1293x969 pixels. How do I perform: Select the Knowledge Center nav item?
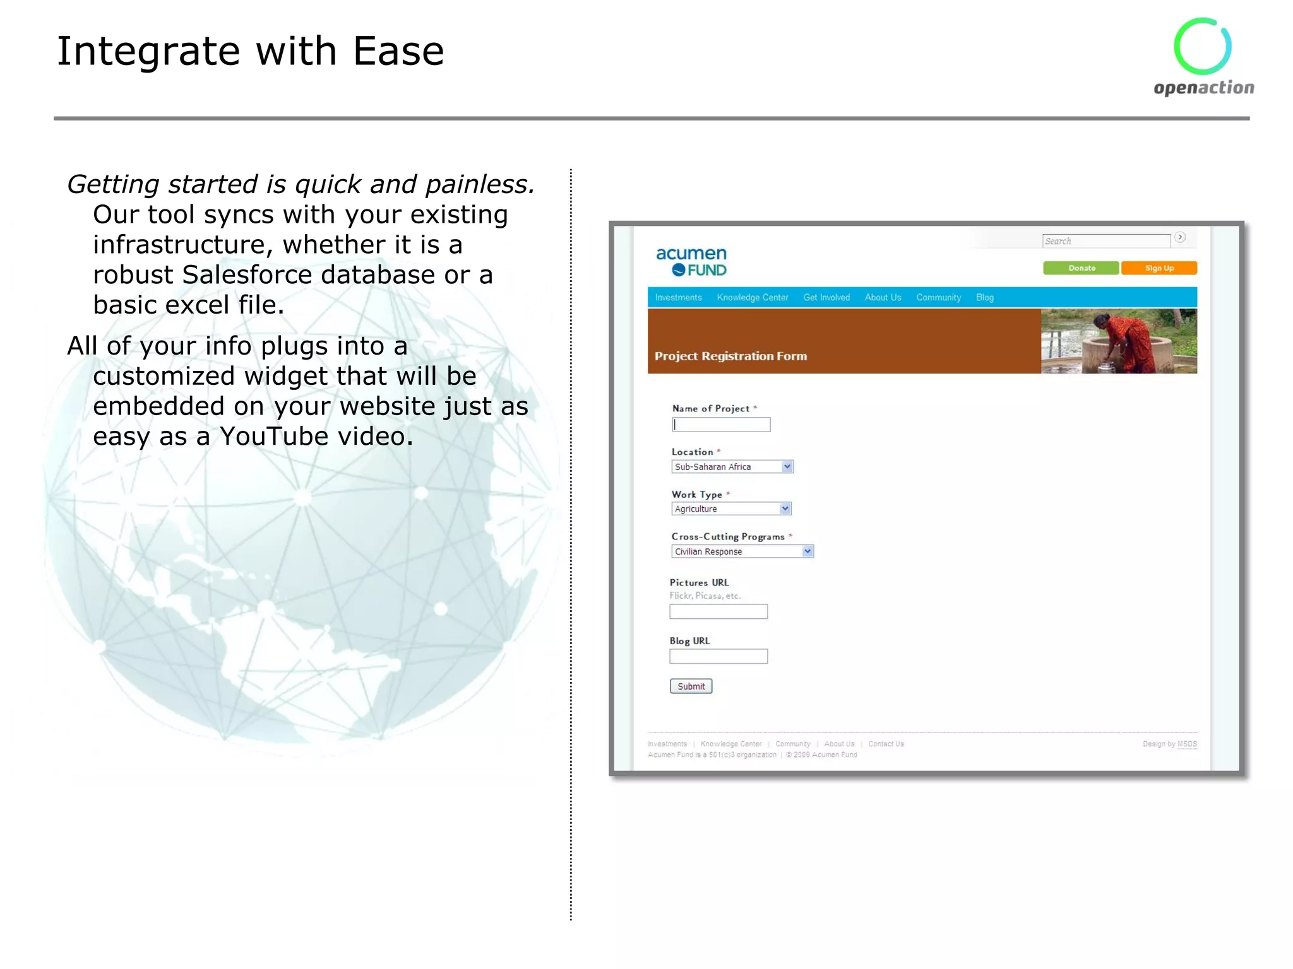[x=752, y=298]
